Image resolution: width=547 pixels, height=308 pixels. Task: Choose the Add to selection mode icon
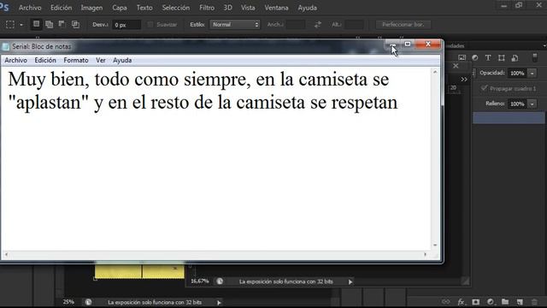[x=50, y=24]
